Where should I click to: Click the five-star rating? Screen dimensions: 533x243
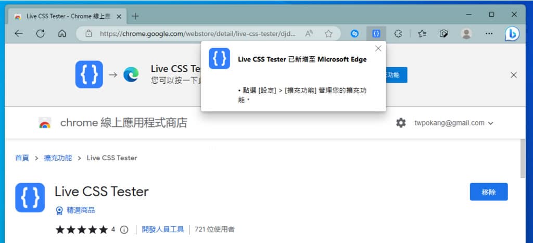tap(82, 230)
